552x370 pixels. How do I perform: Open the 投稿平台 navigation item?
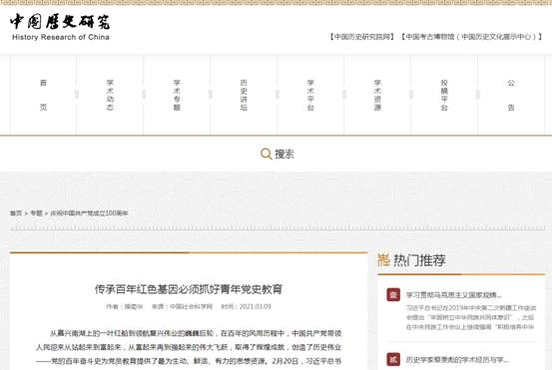tap(444, 95)
